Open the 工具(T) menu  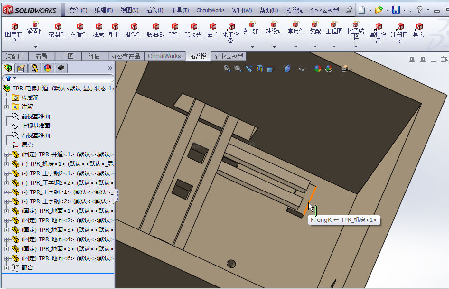[180, 10]
